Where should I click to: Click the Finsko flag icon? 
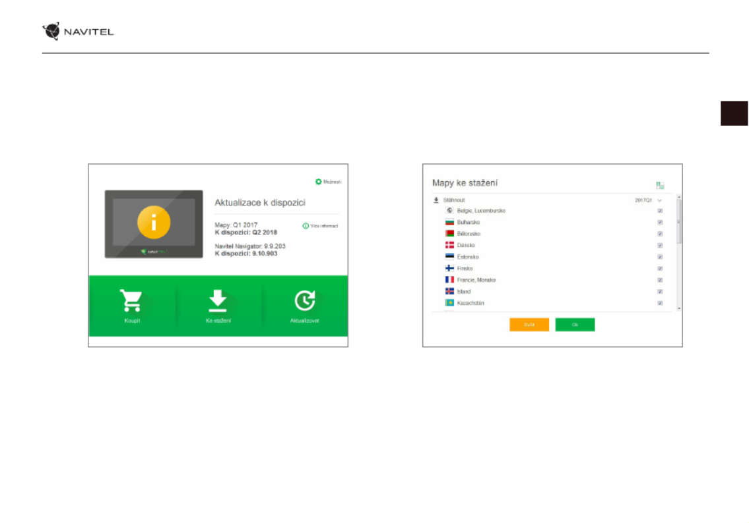(x=449, y=268)
